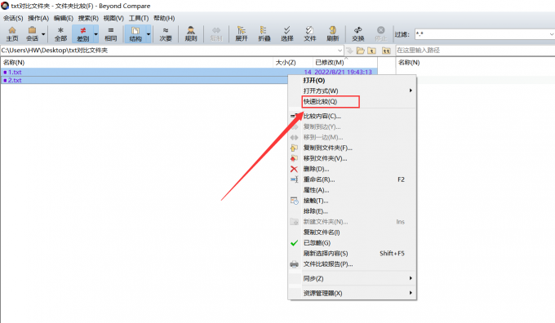Click the 交换 swap sides icon

(357, 34)
